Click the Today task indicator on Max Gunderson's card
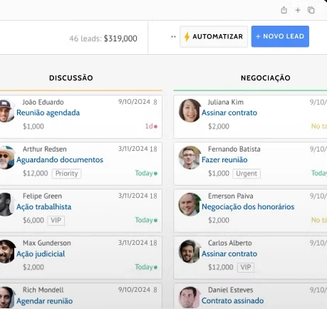The height and width of the screenshot is (309, 327). pos(146,267)
